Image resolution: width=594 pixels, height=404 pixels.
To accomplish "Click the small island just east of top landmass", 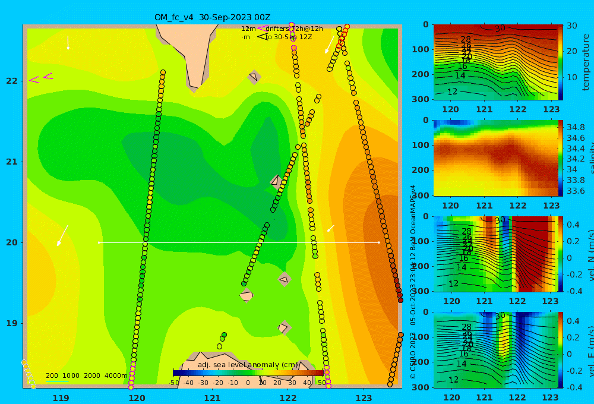I will [254, 77].
